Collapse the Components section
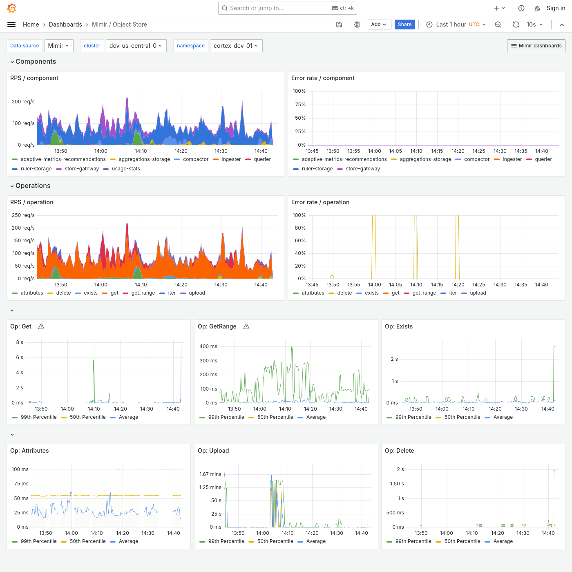The image size is (572, 572). coord(36,61)
